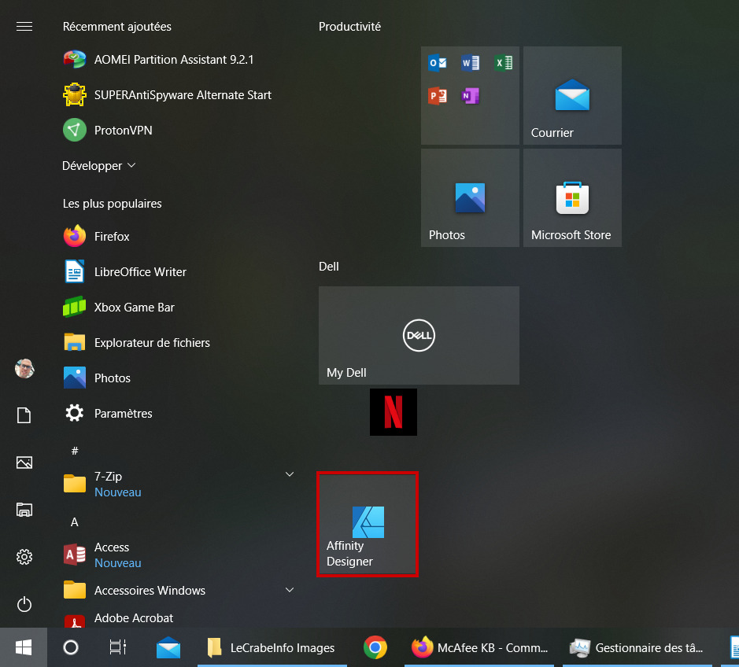This screenshot has width=739, height=667.
Task: Click the A letter header in app list
Action: [x=75, y=522]
